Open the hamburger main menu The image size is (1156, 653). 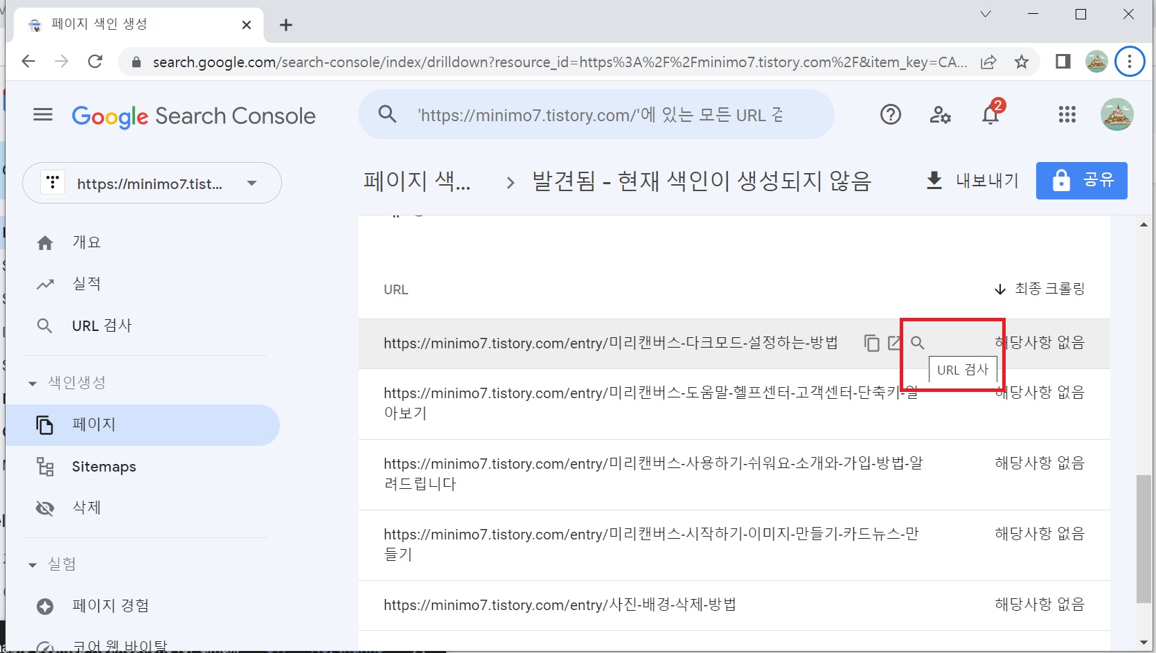(x=43, y=114)
